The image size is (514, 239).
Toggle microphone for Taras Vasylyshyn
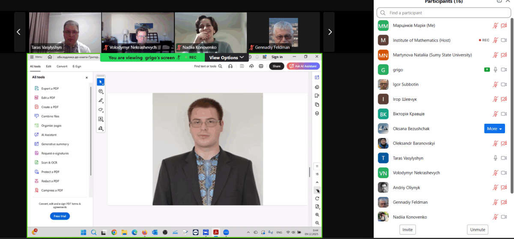(495, 158)
